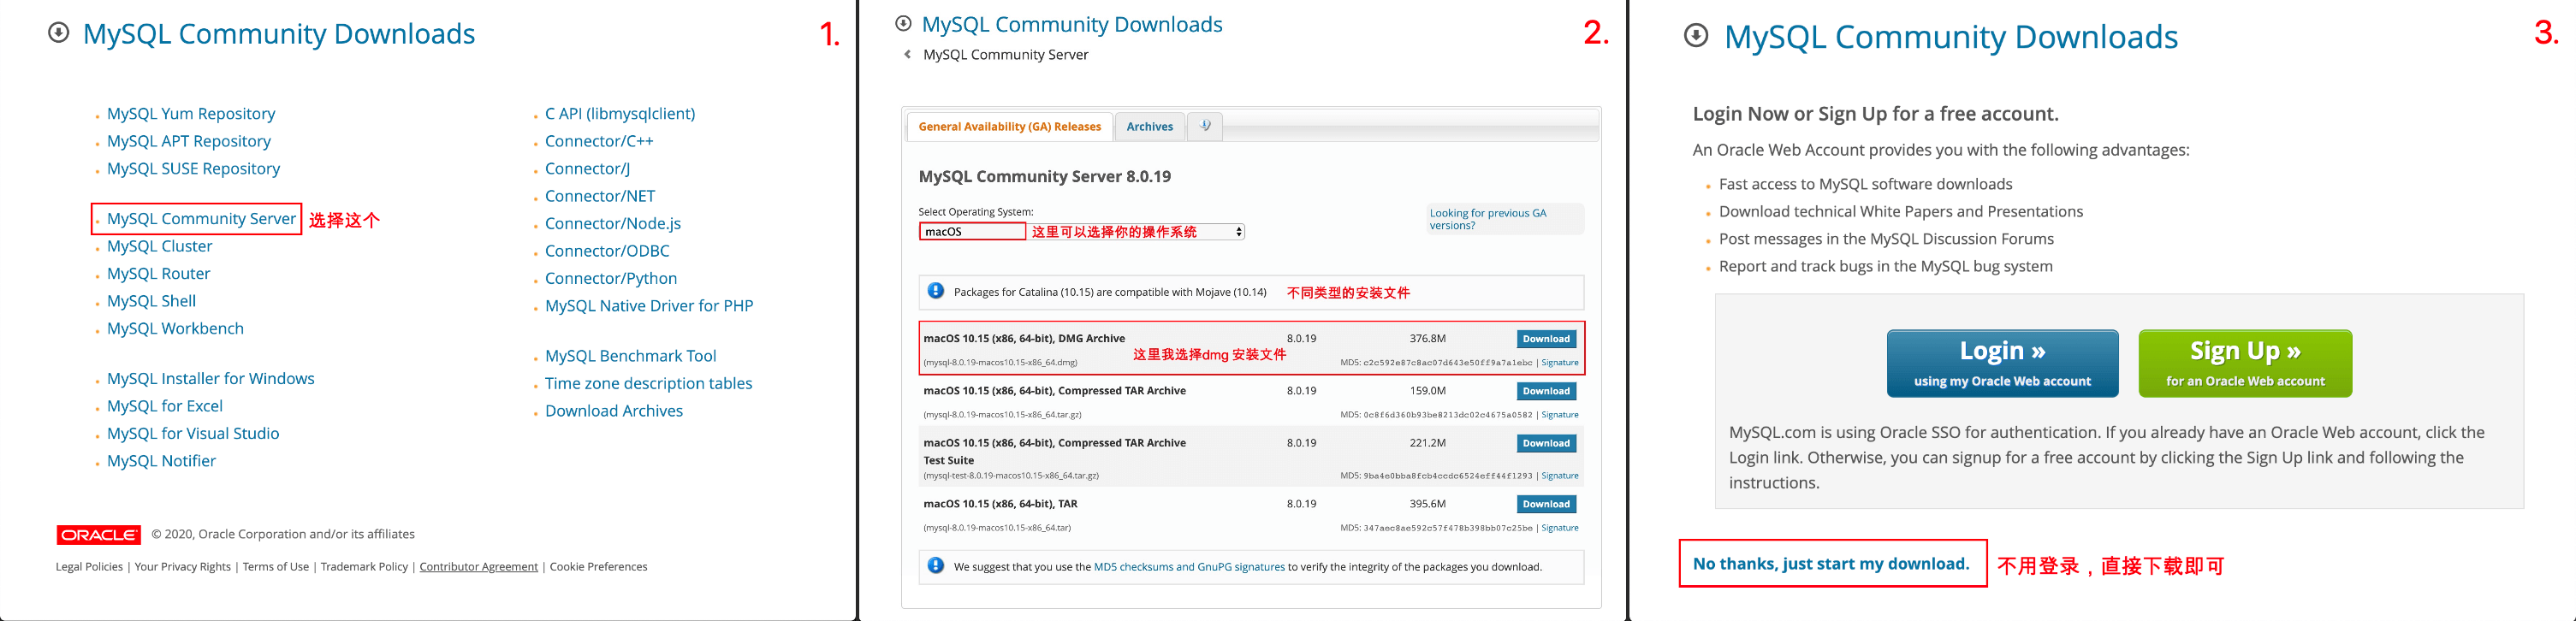The width and height of the screenshot is (2576, 621).
Task: Open the MySQL for Excel link
Action: (x=165, y=406)
